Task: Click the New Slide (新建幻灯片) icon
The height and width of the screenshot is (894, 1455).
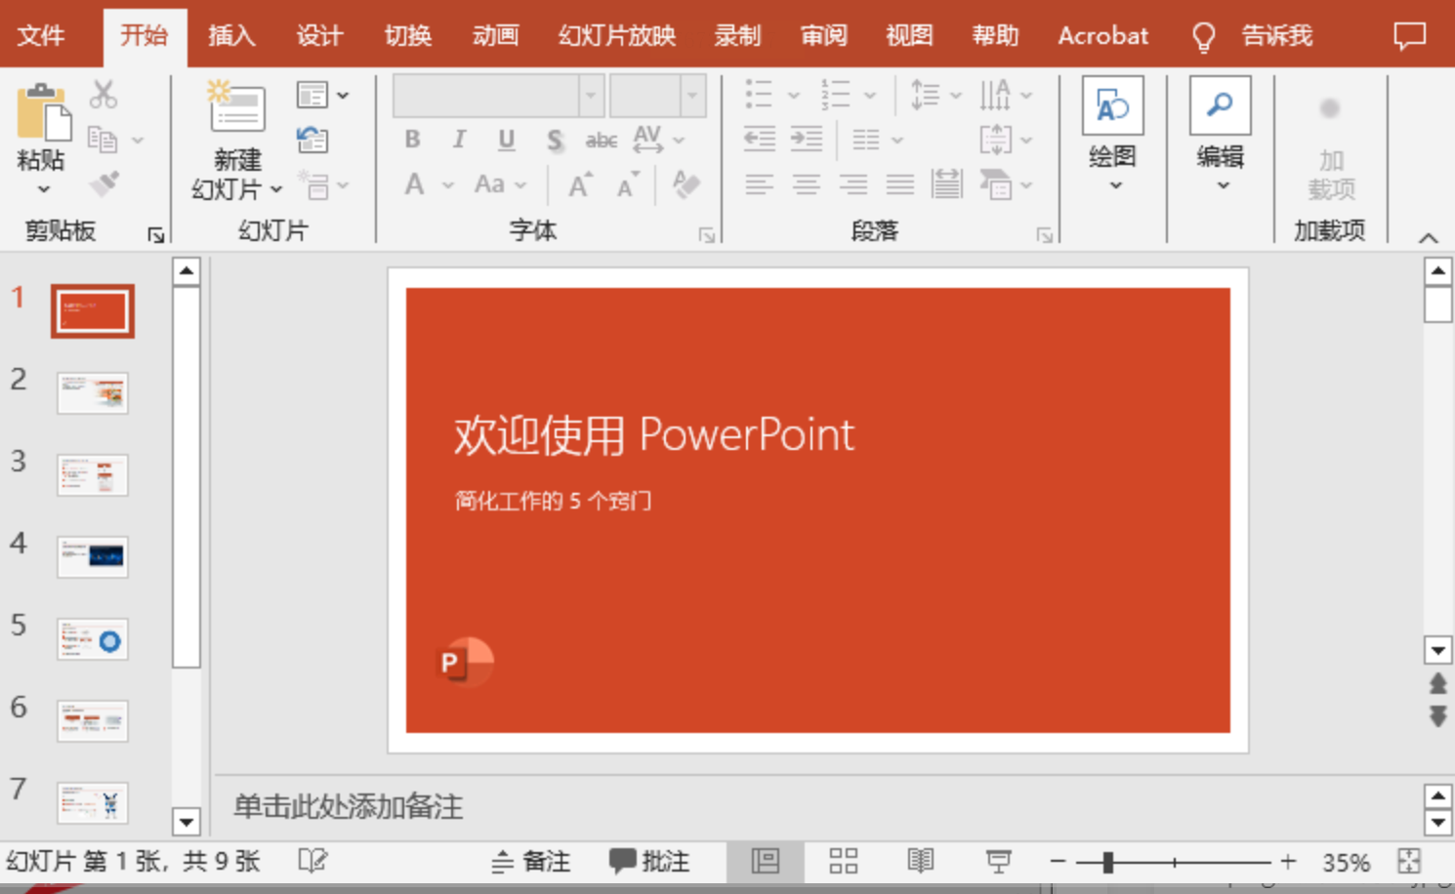Action: point(237,107)
